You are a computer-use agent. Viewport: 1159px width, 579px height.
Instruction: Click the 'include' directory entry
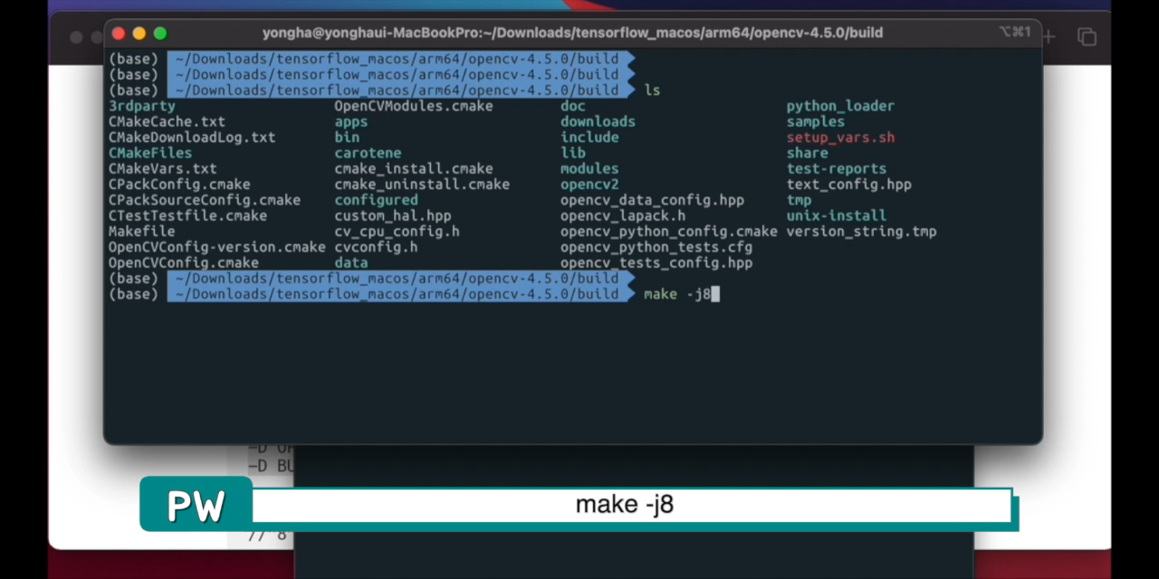(x=589, y=138)
